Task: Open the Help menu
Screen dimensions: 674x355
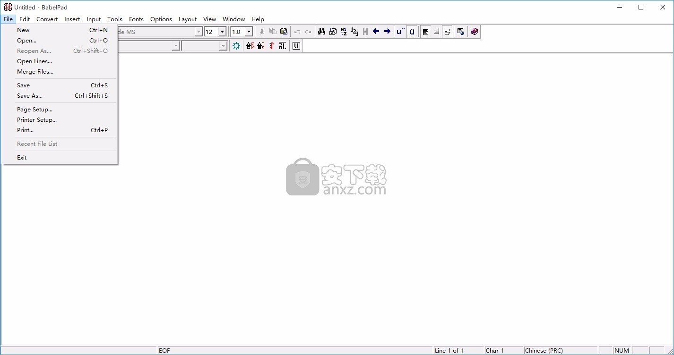Action: pyautogui.click(x=258, y=19)
